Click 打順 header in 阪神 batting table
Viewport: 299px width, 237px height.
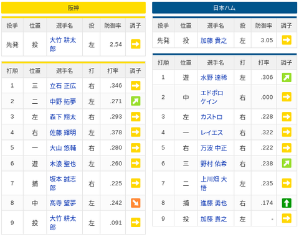[12, 71]
